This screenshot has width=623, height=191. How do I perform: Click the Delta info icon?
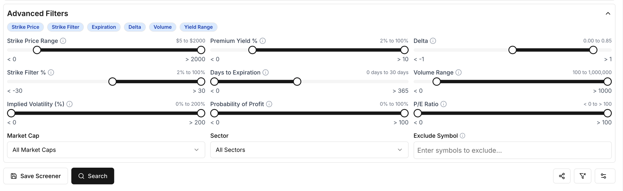point(433,41)
